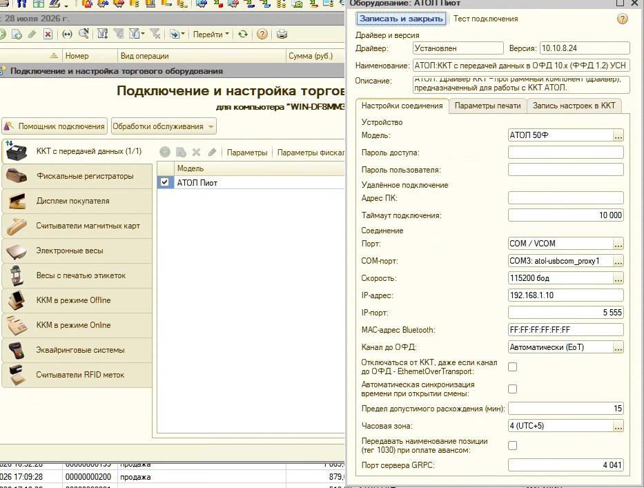
Task: Click Параметры in device list toolbar
Action: click(247, 153)
